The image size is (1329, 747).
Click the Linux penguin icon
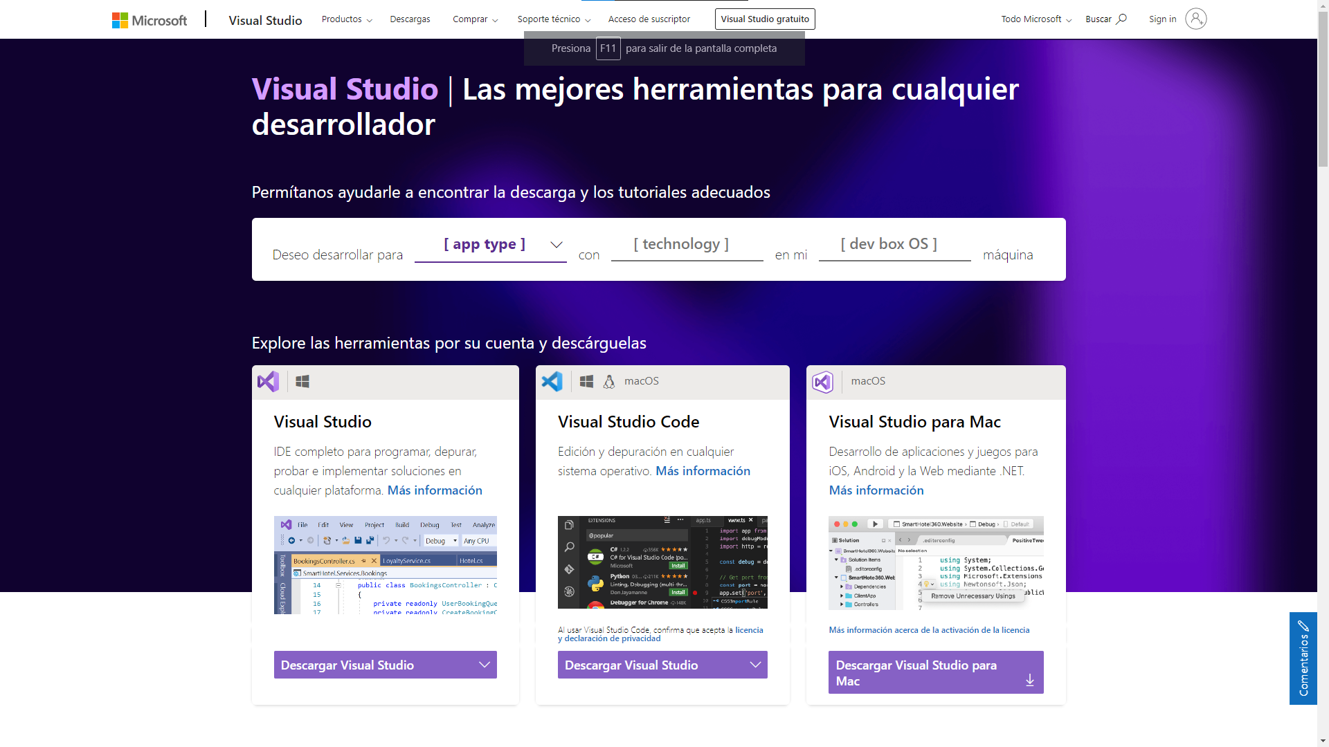pyautogui.click(x=609, y=382)
